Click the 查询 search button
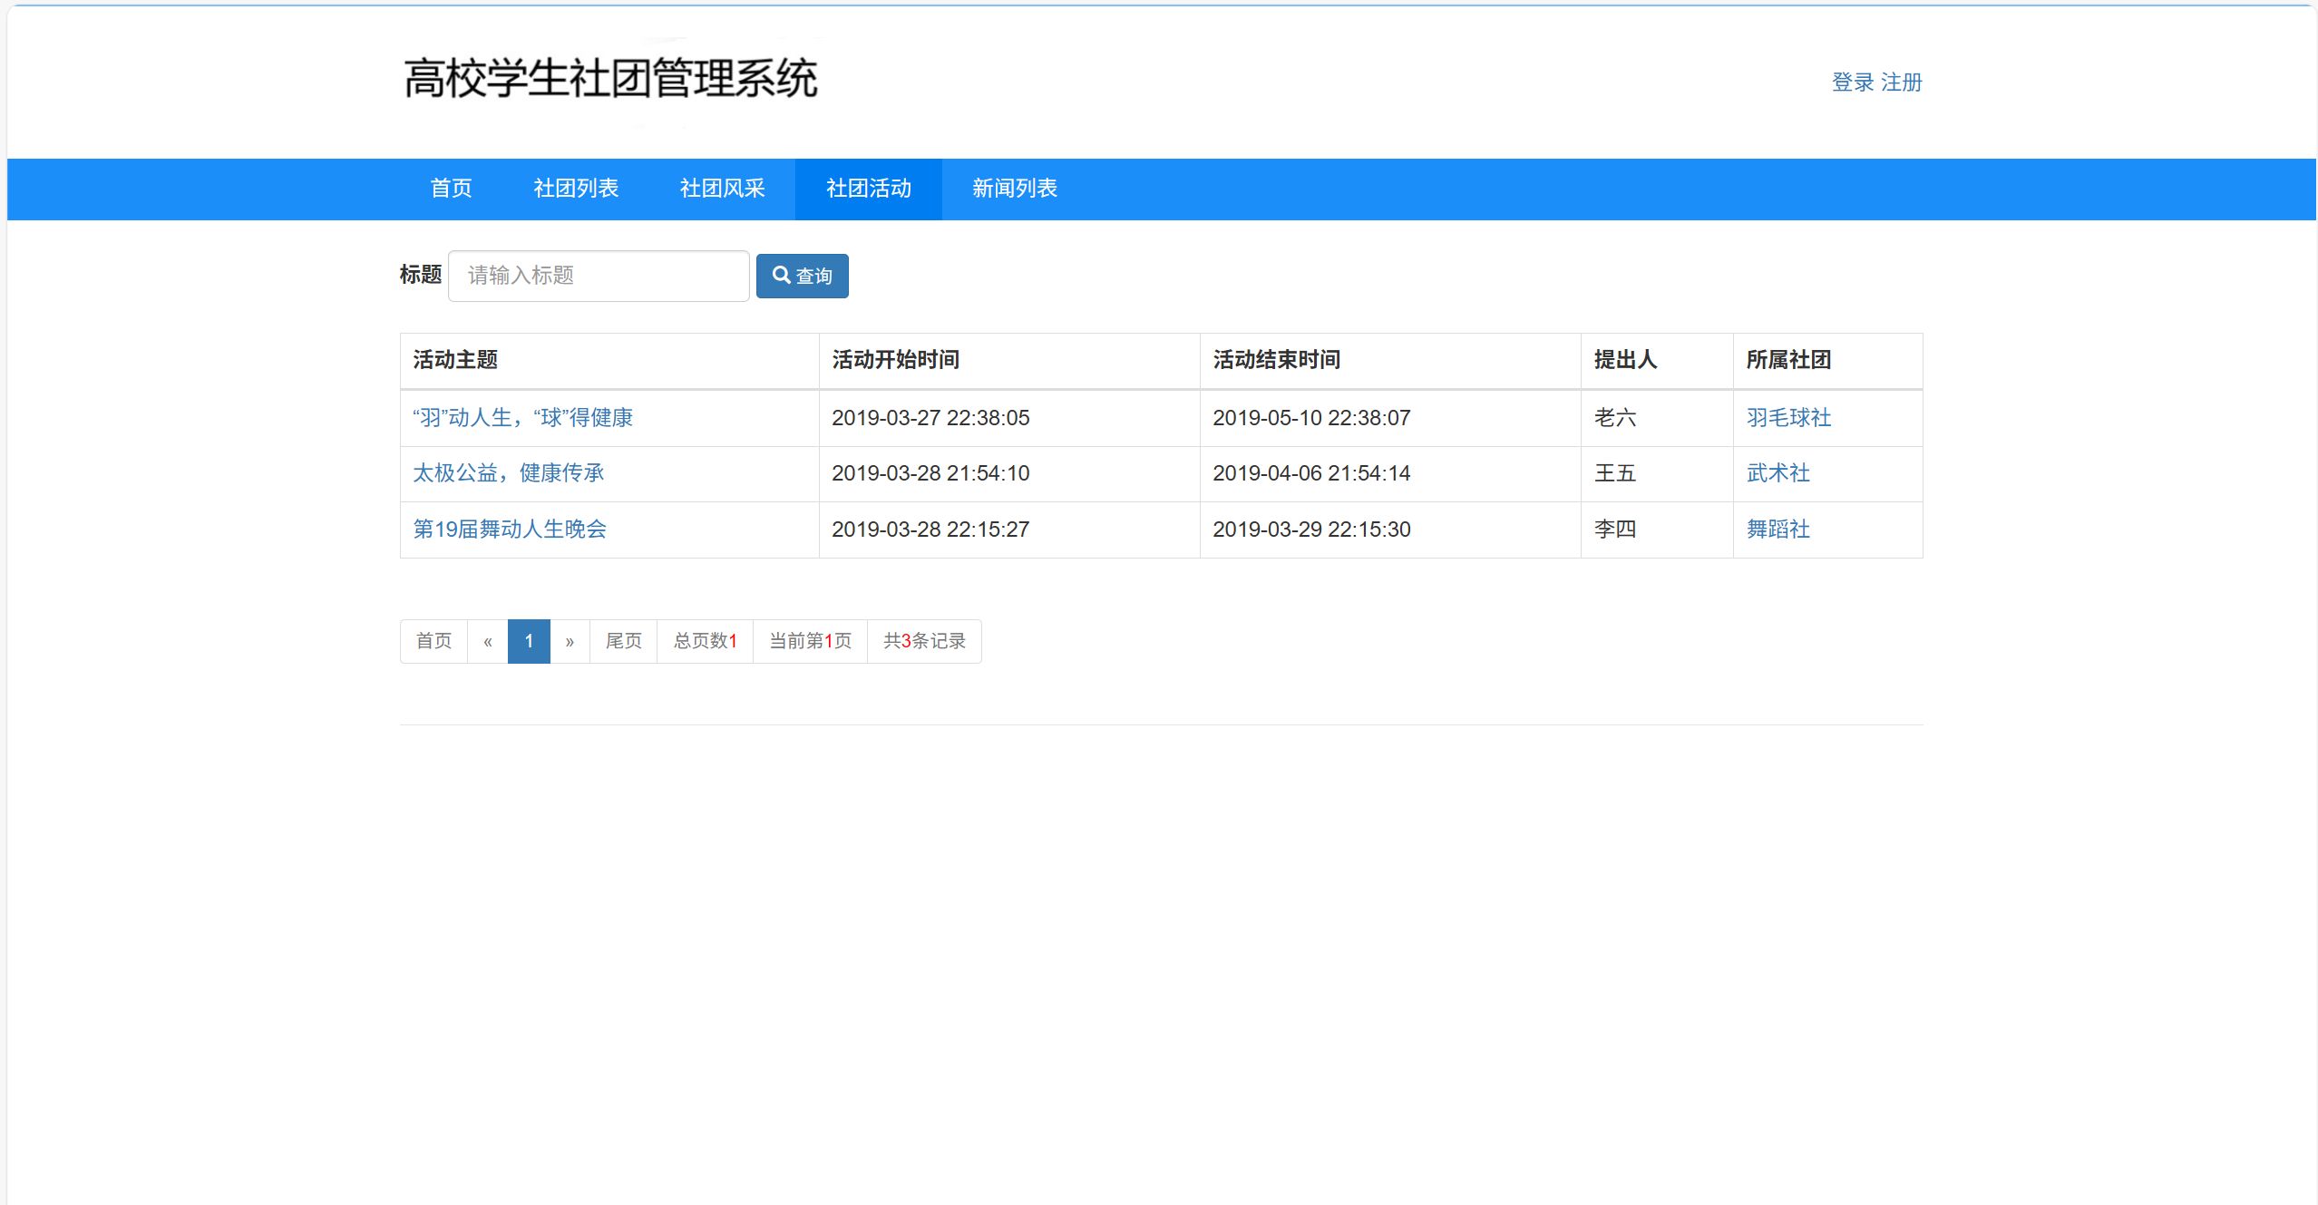The width and height of the screenshot is (2318, 1205). coord(802,276)
